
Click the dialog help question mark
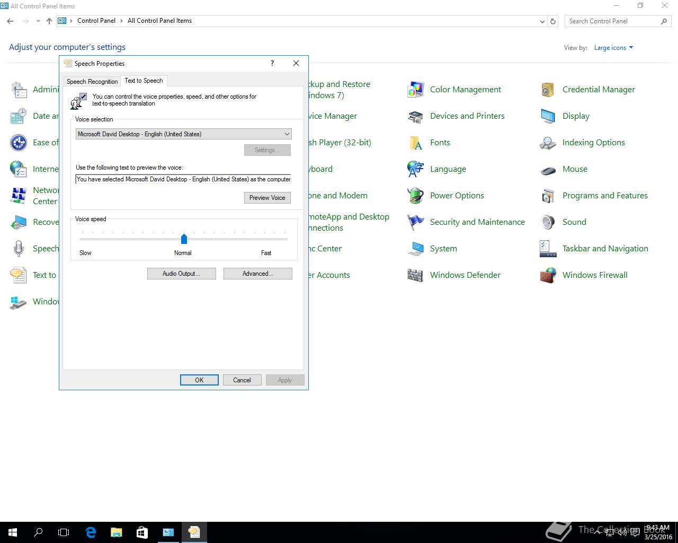point(272,63)
